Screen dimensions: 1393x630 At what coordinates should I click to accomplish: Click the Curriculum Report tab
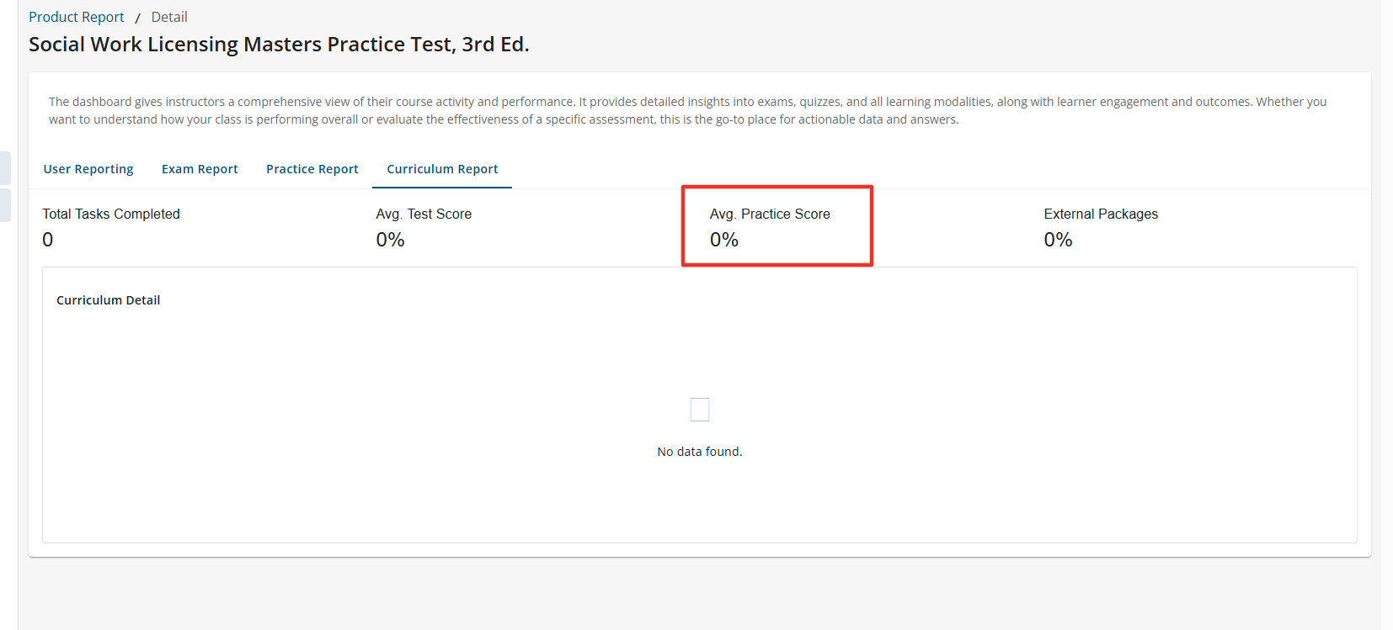point(442,169)
